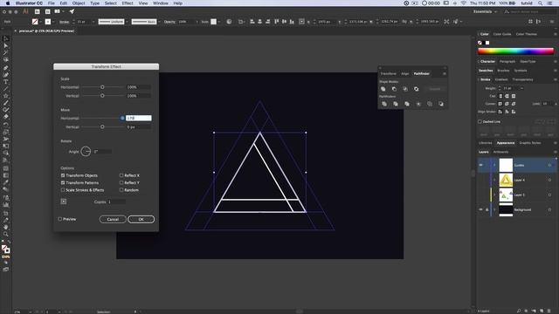Image resolution: width=559 pixels, height=314 pixels.
Task: Select the Direct Selection tool
Action: (x=5, y=45)
